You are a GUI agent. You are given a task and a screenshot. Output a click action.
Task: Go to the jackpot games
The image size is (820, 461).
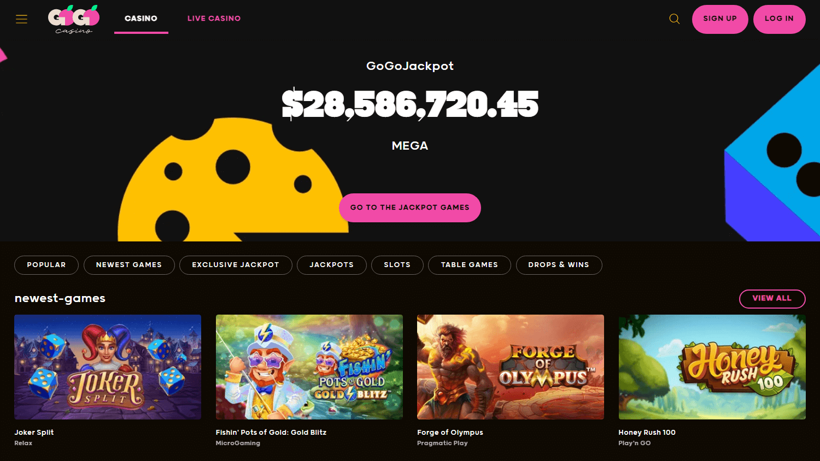[x=410, y=208]
